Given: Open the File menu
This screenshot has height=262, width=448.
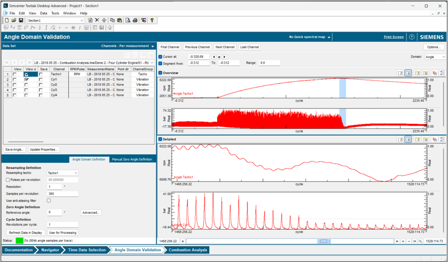Looking at the screenshot, I should coord(12,13).
